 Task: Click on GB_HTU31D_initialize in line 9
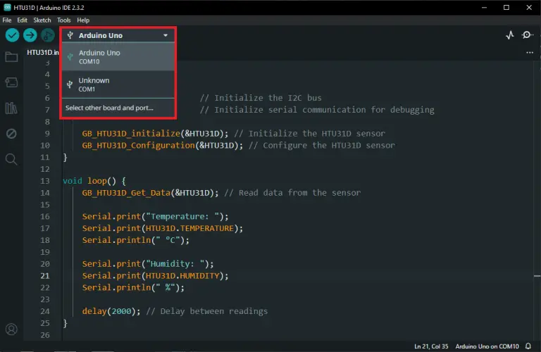coord(131,134)
